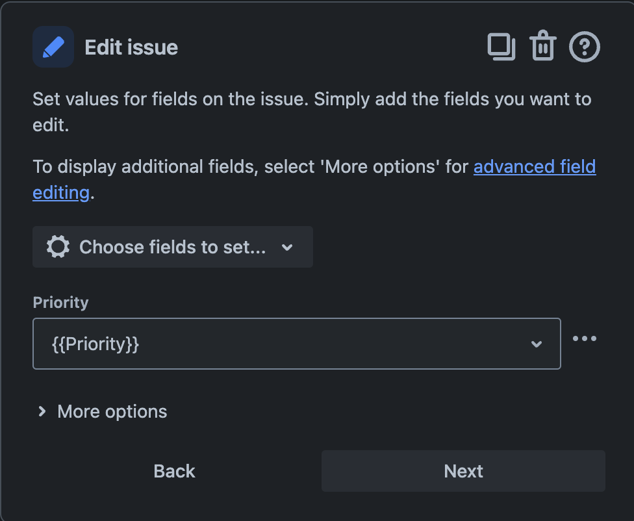Expand Priority dropdown chevron arrow
This screenshot has height=521, width=634.
click(x=537, y=344)
